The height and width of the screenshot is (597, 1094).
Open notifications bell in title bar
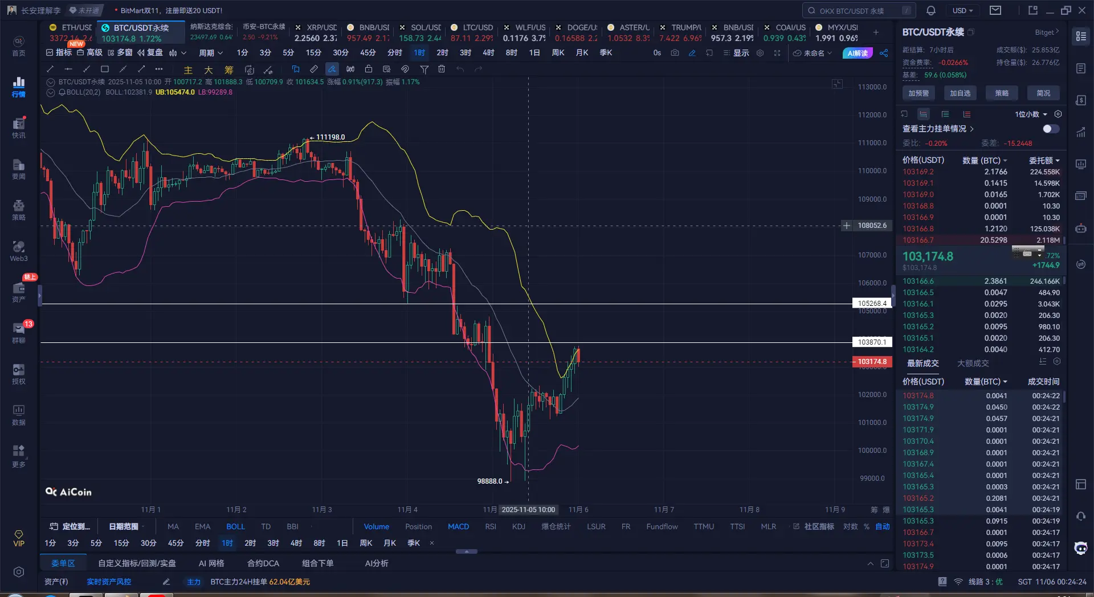click(x=931, y=10)
